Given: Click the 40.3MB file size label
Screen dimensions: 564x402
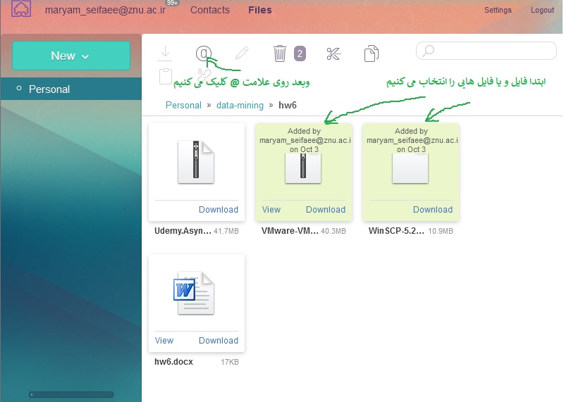Looking at the screenshot, I should click(333, 231).
